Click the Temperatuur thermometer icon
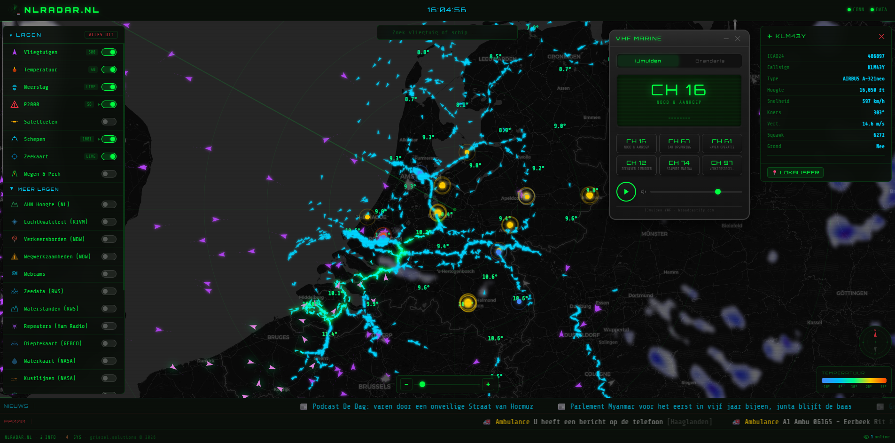The height and width of the screenshot is (443, 895). point(14,70)
